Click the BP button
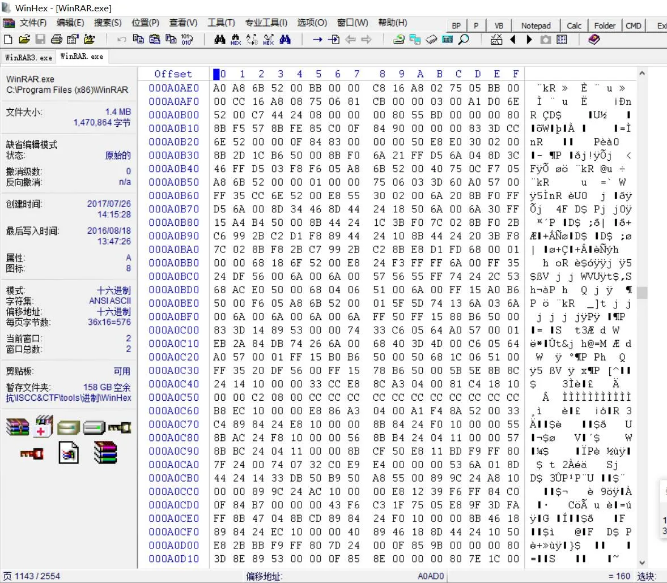This screenshot has height=583, width=667. (456, 26)
